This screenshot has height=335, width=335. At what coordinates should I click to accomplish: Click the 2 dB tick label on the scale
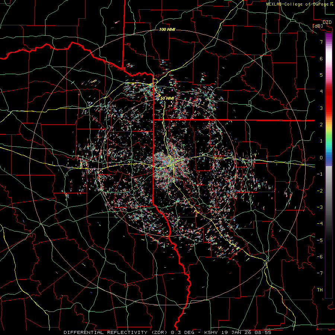pyautogui.click(x=321, y=125)
